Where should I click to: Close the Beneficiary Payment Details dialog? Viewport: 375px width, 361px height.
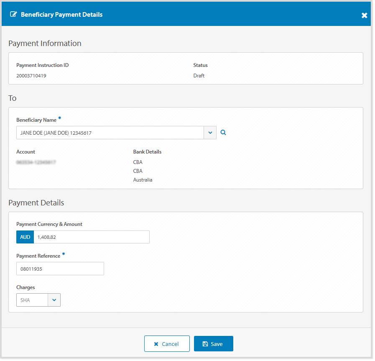click(x=364, y=15)
